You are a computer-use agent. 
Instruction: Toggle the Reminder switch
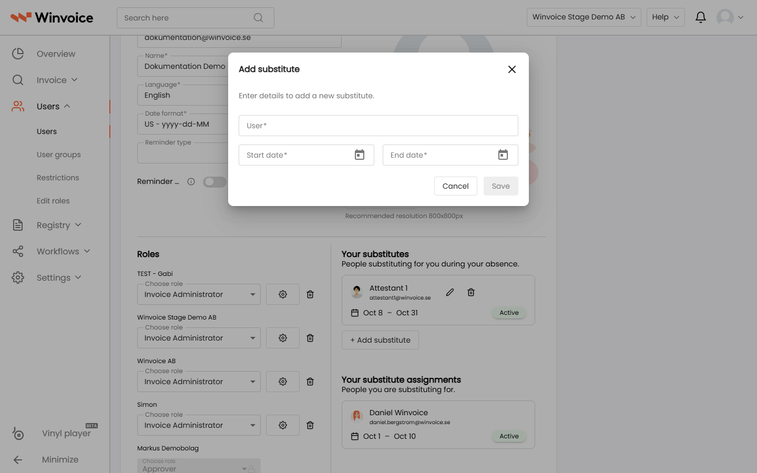tap(214, 182)
